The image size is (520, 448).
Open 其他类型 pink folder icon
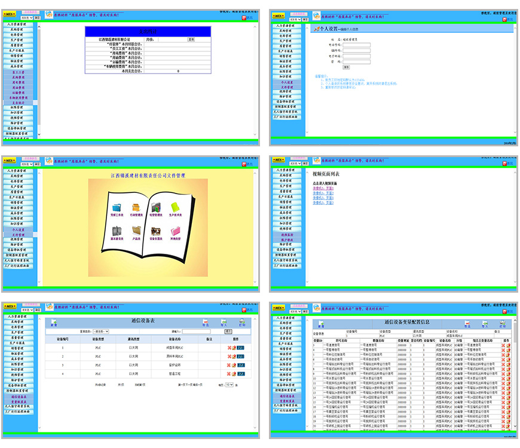[x=176, y=231]
